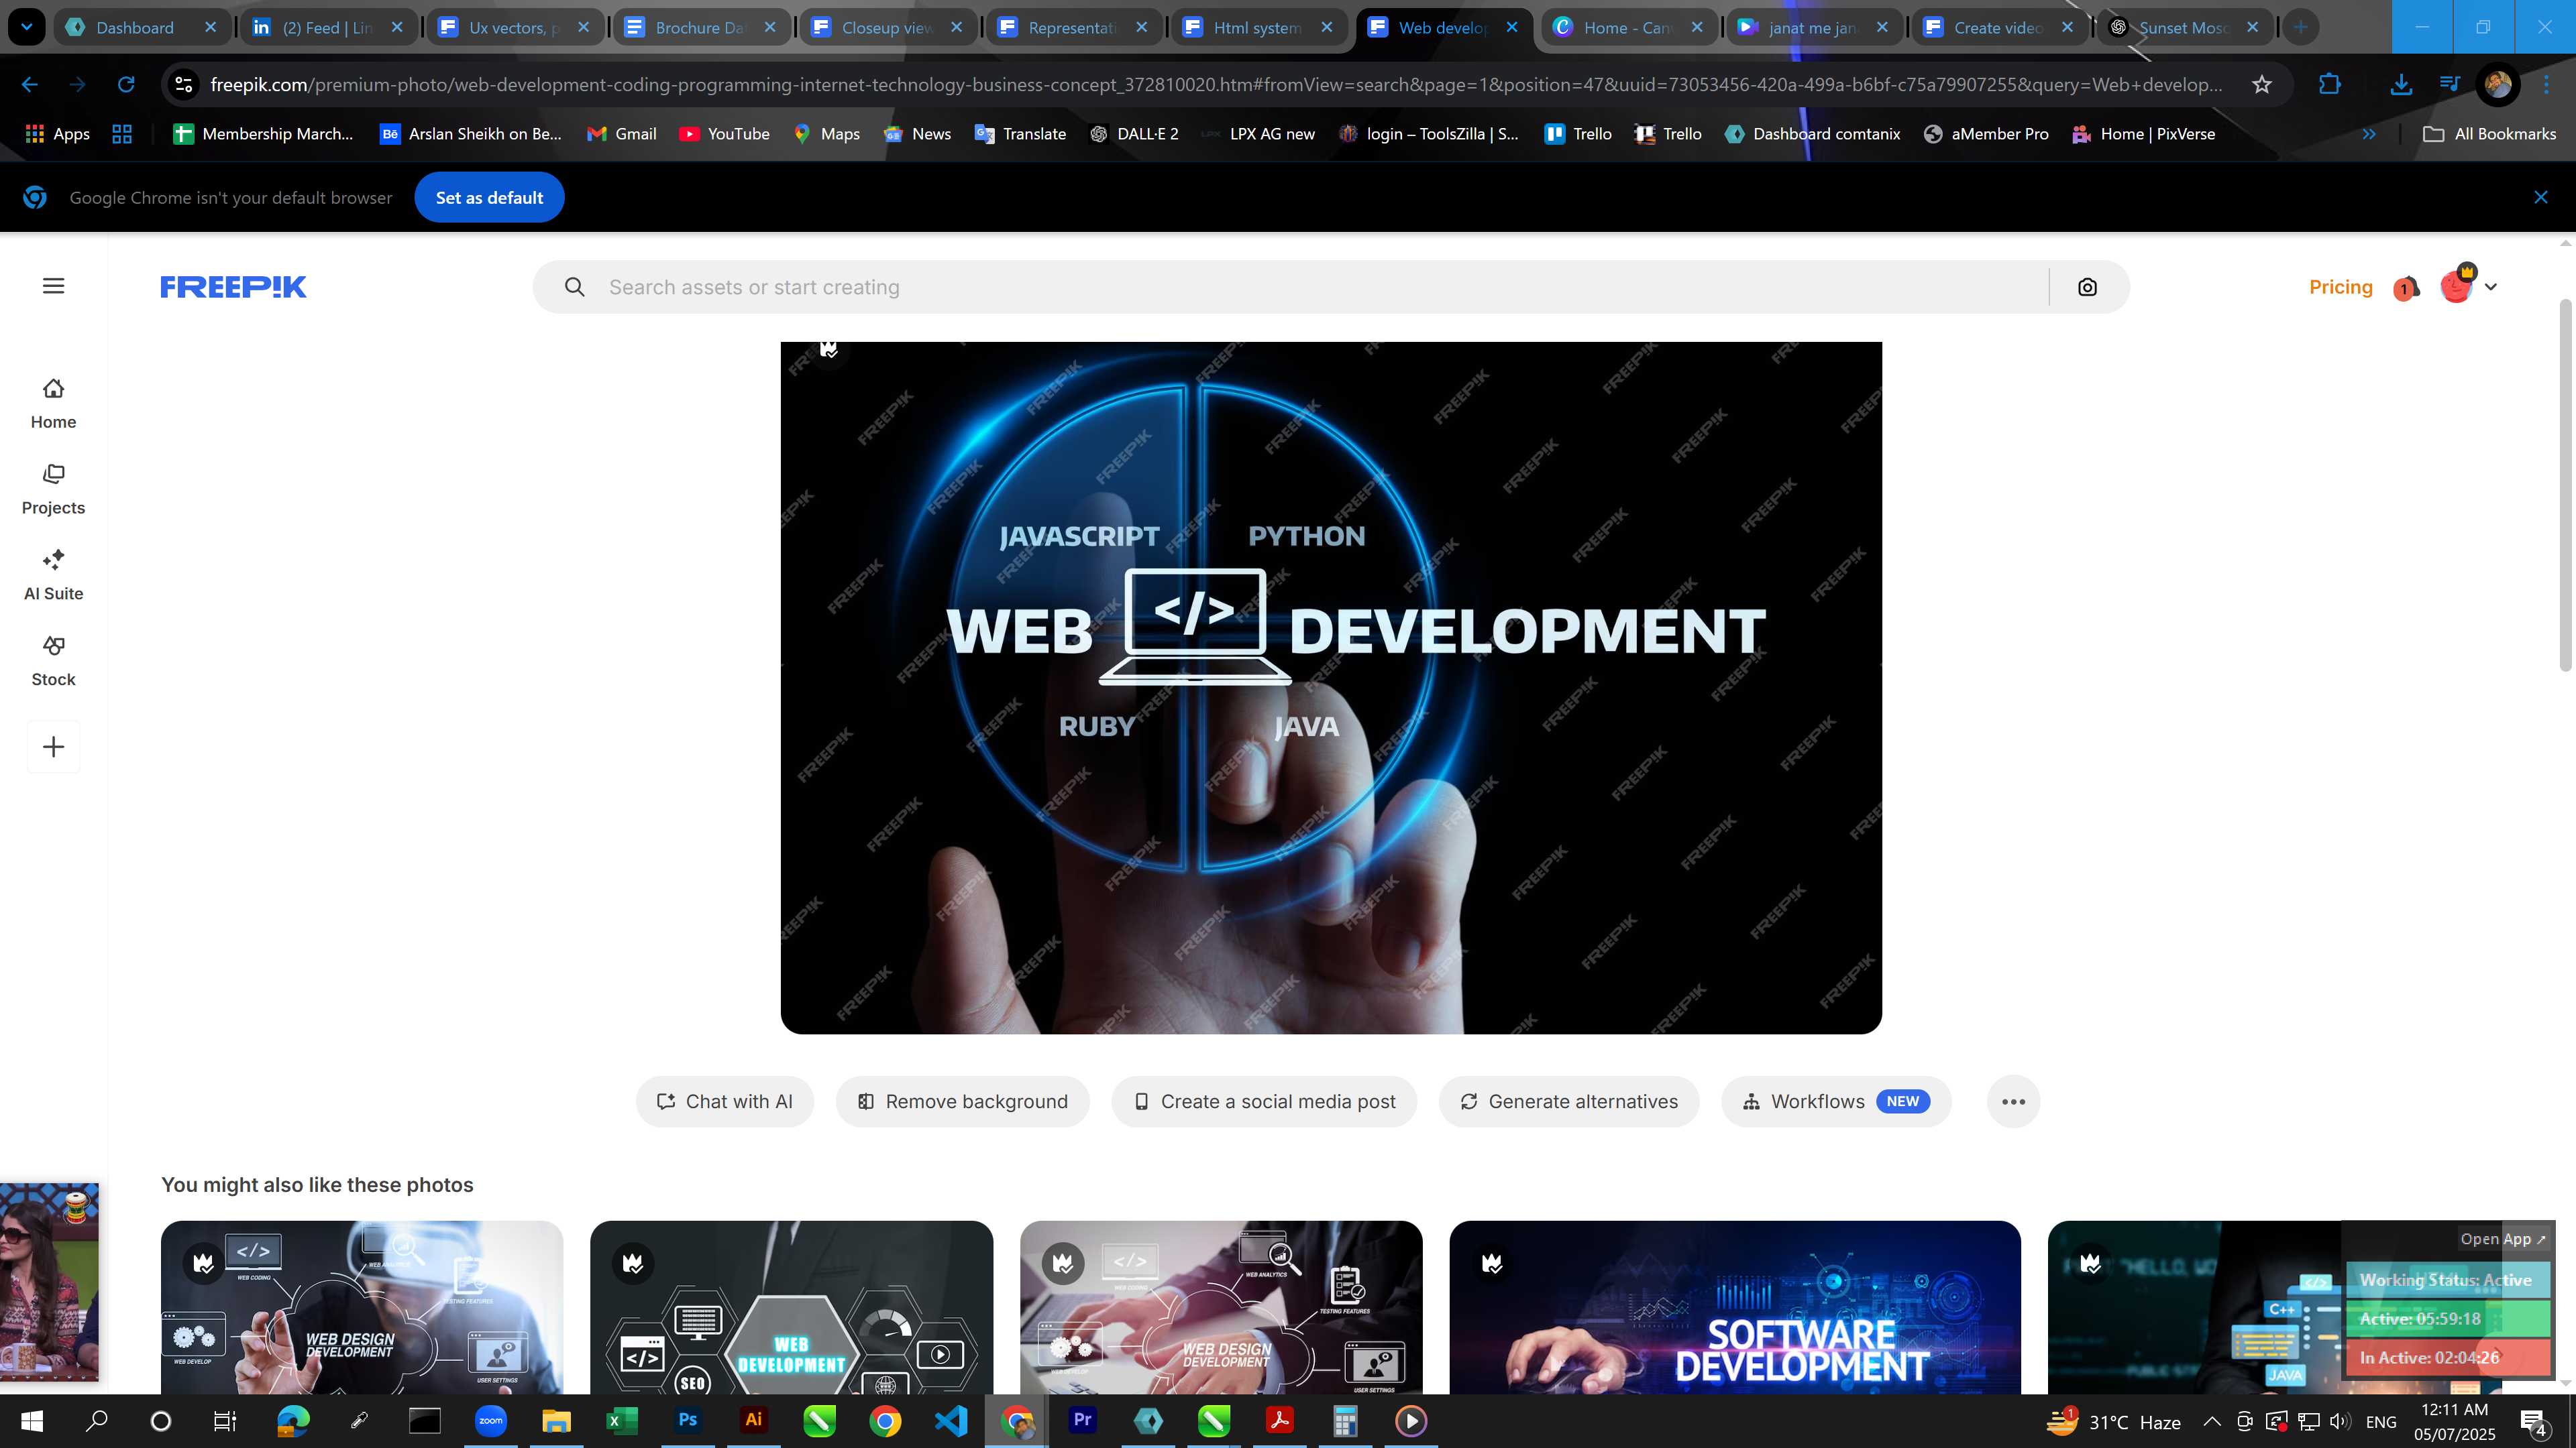Click Set as default button

click(x=489, y=198)
